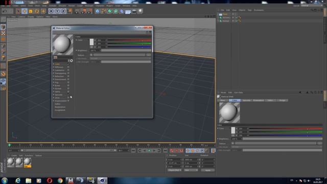This screenshot has height=184, width=327.
Task: Open the Render menu in the main menu bar
Action: pos(72,6)
